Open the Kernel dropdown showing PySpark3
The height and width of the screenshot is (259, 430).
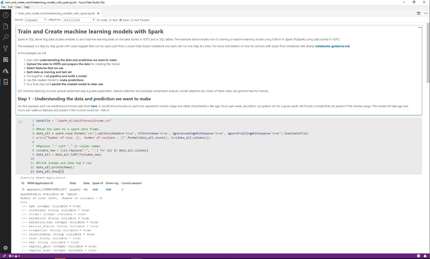pyautogui.click(x=35, y=20)
